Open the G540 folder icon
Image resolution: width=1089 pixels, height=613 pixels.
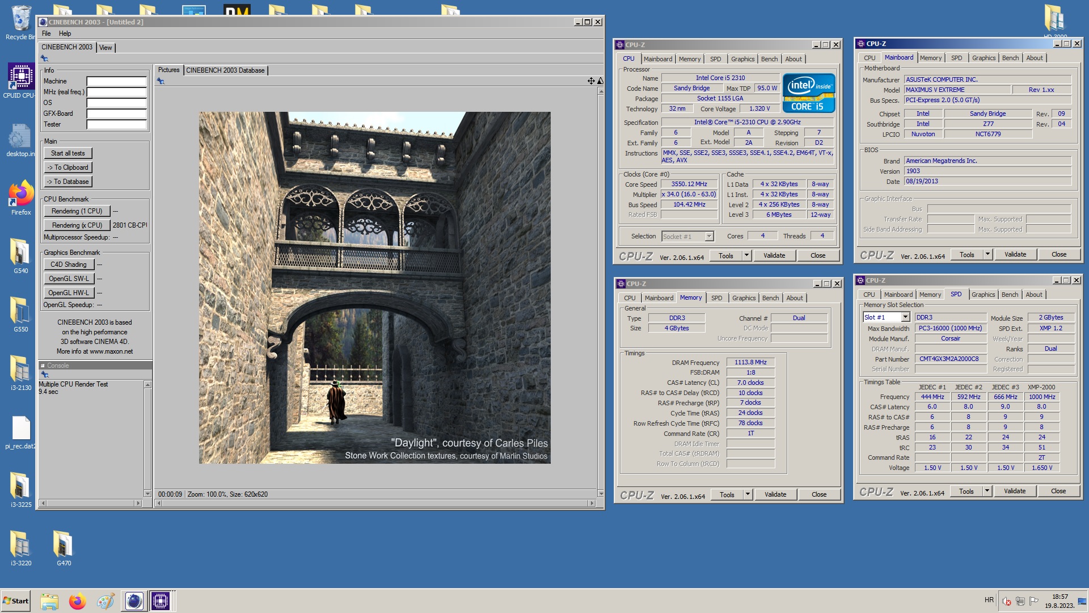tap(20, 257)
